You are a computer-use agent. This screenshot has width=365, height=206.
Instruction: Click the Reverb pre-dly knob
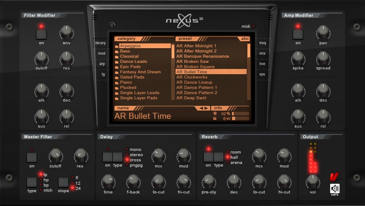(x=209, y=182)
